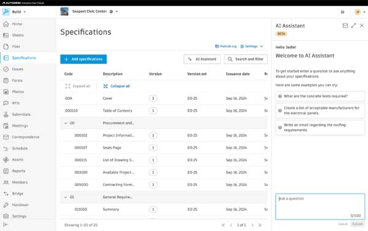Open the RFIs sidebar icon
The height and width of the screenshot is (231, 368).
pyautogui.click(x=6, y=103)
